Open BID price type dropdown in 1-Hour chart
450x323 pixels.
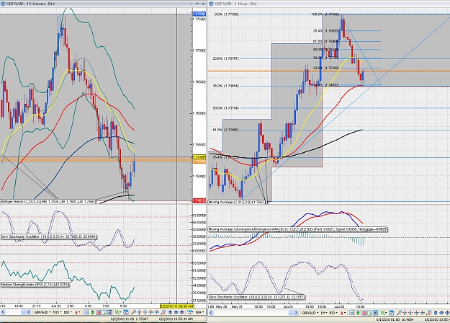pyautogui.click(x=333, y=313)
